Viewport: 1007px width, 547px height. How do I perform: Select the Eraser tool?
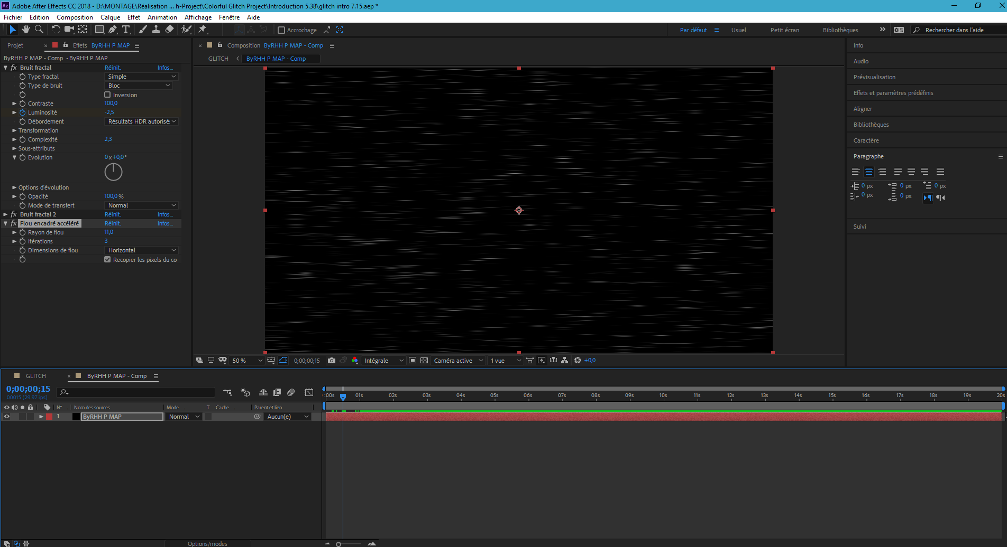[169, 30]
